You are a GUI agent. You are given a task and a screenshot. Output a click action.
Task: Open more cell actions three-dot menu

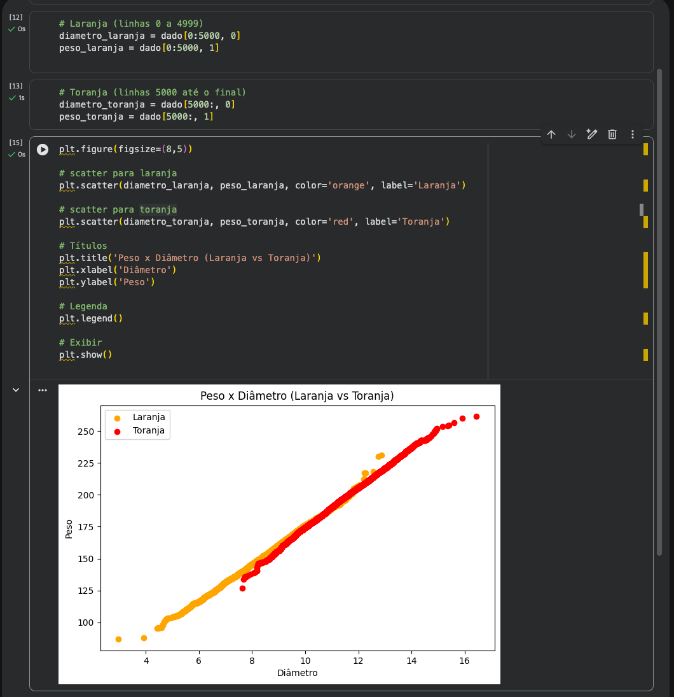[633, 134]
